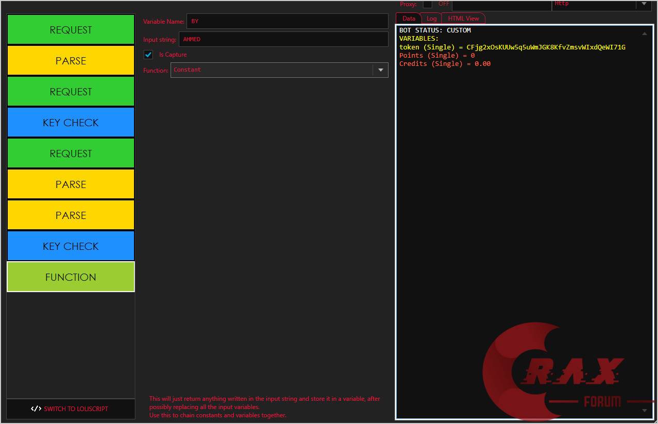Select the yellow PARSE block second in the stack

70,60
